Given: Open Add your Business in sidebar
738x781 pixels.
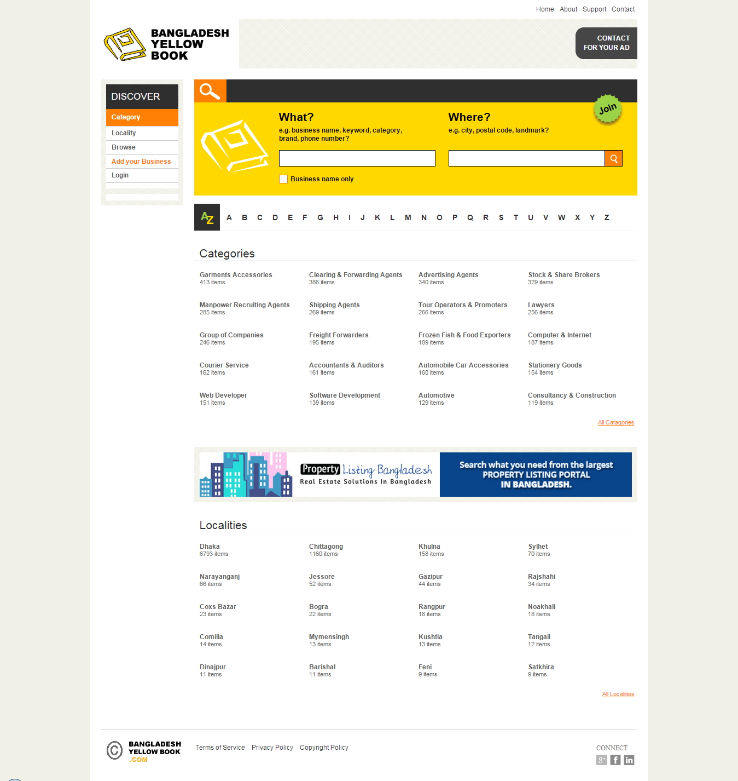Looking at the screenshot, I should click(141, 162).
